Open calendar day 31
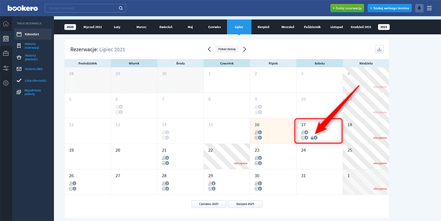 pyautogui.click(x=320, y=182)
